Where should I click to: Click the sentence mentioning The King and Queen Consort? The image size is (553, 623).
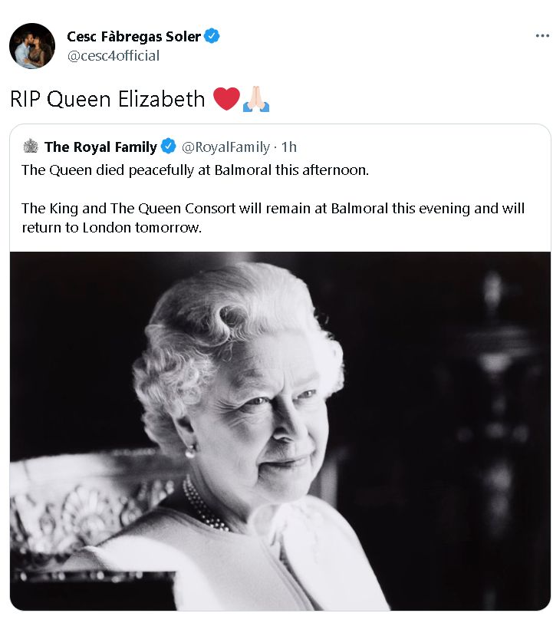pyautogui.click(x=273, y=208)
